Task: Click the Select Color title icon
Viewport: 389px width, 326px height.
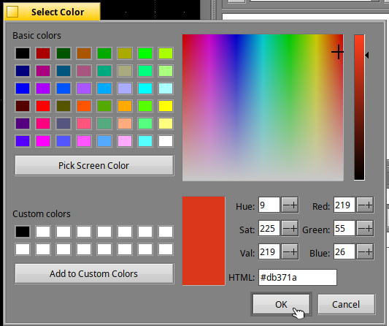Action: [x=12, y=12]
